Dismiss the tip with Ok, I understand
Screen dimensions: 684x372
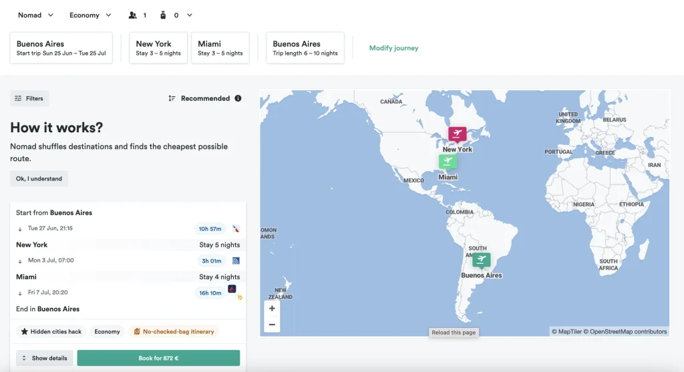click(39, 179)
